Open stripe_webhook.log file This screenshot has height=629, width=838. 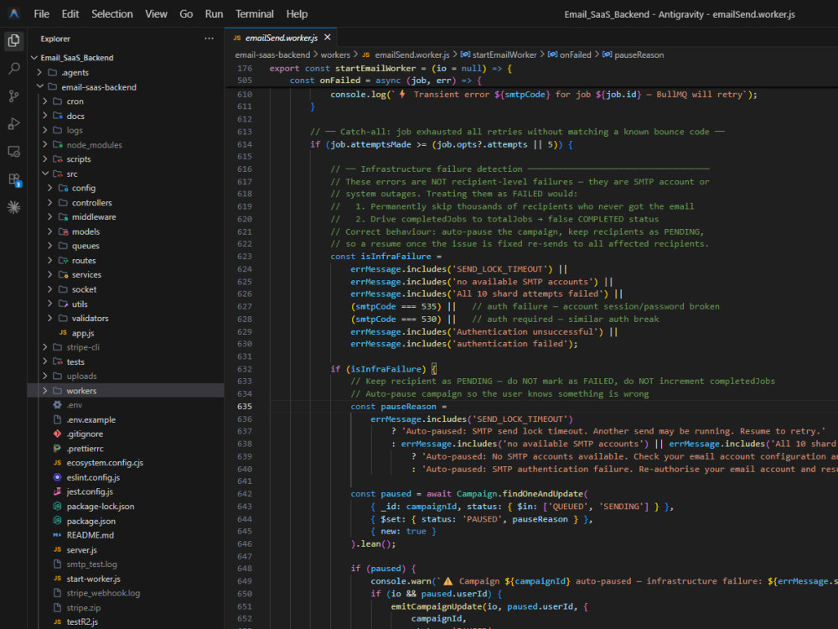coord(103,593)
